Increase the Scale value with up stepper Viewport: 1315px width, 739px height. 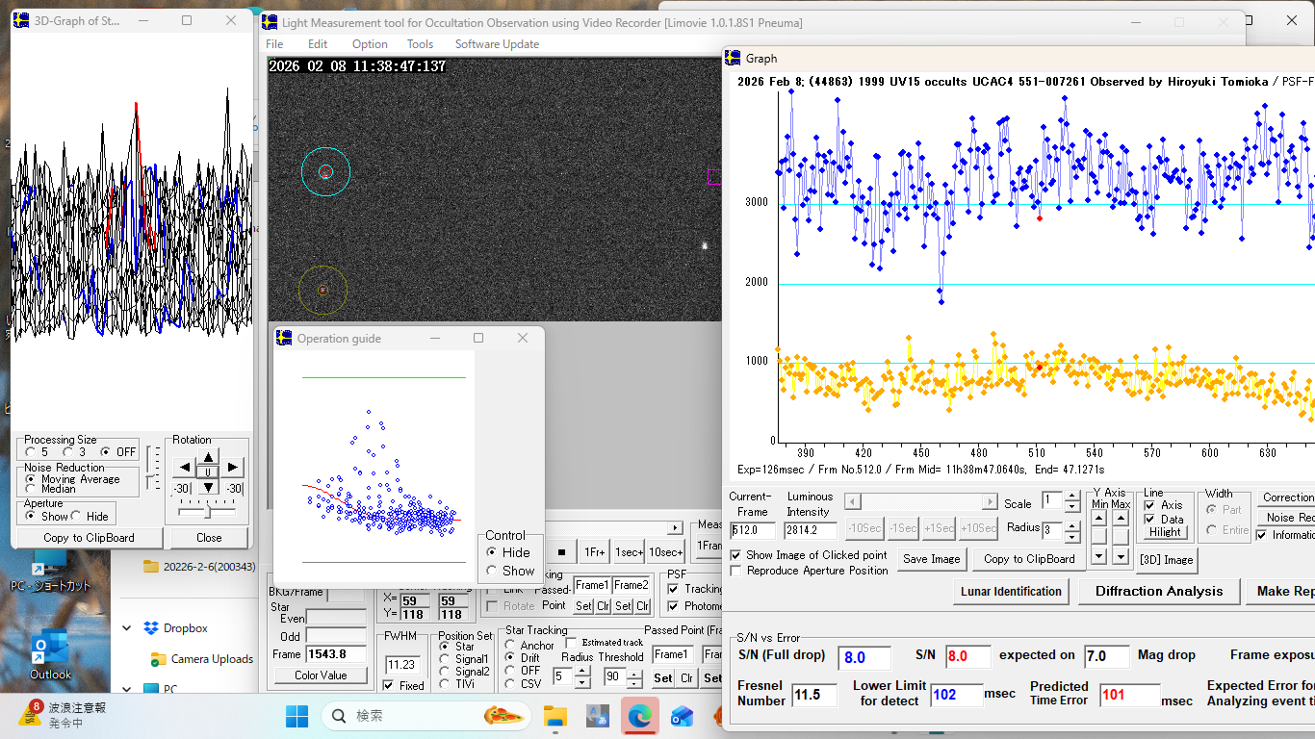[x=1072, y=497]
